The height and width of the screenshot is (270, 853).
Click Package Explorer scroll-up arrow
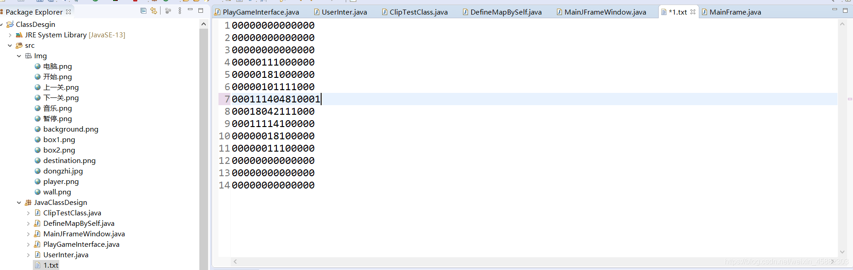point(203,24)
